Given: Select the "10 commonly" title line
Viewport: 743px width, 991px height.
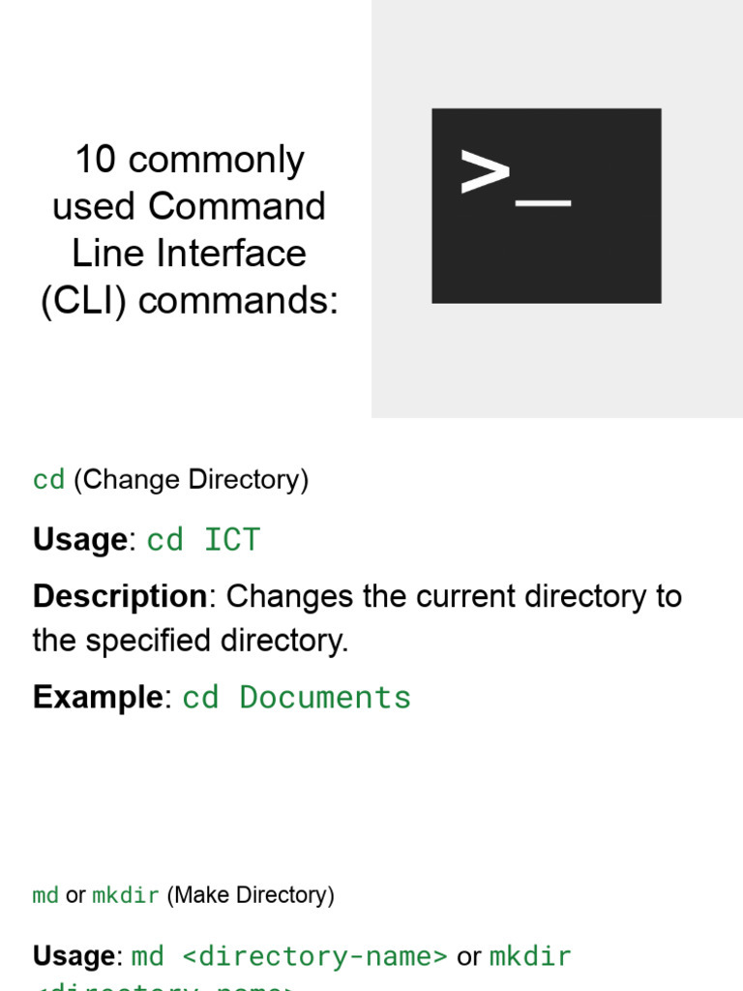Looking at the screenshot, I should click(190, 160).
